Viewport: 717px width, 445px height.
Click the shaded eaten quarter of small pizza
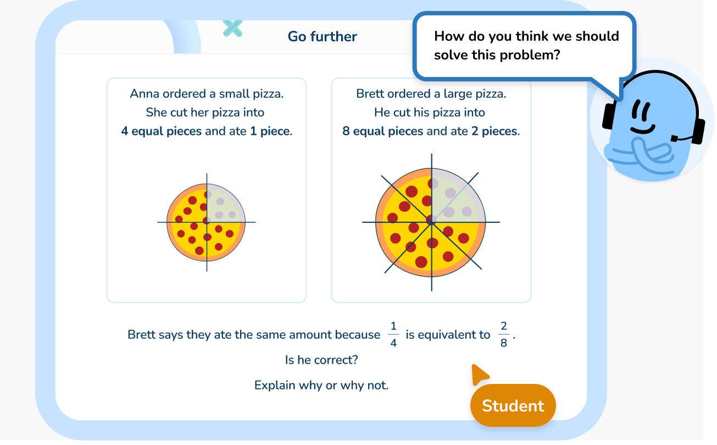[224, 204]
